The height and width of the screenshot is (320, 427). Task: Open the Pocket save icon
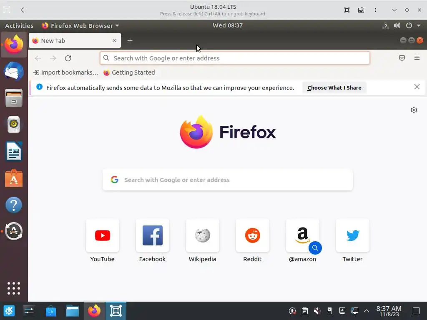pyautogui.click(x=402, y=58)
